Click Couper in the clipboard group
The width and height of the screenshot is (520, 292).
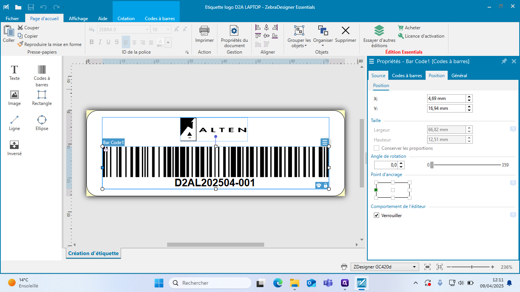29,28
